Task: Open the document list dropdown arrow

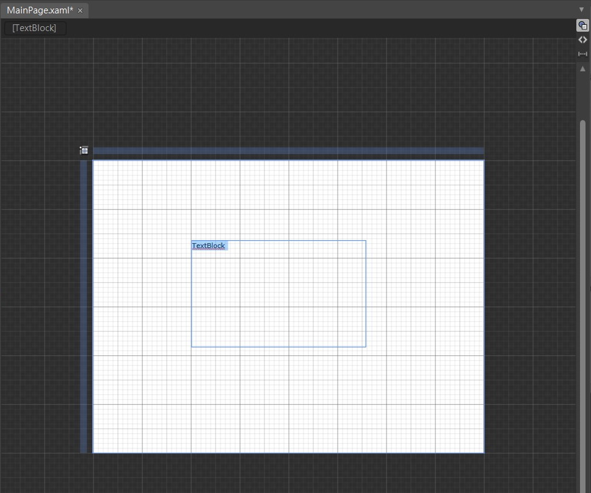Action: tap(581, 9)
